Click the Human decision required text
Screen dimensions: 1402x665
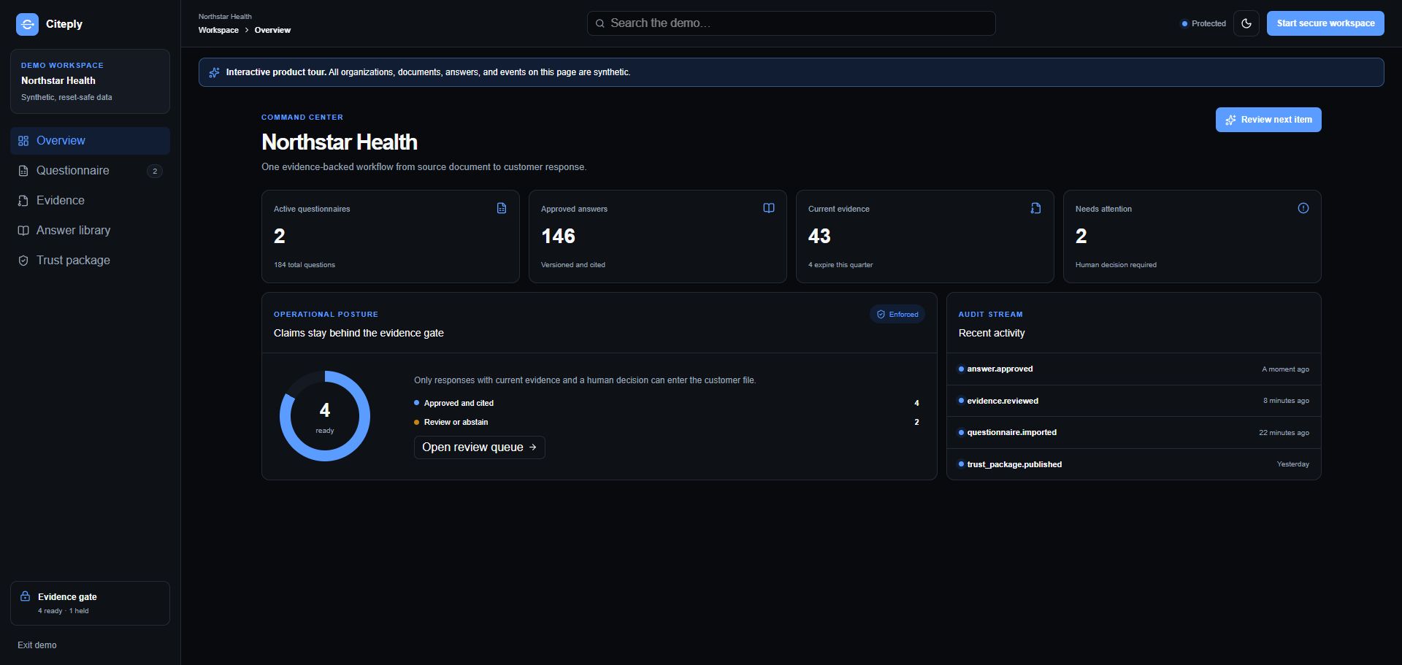[x=1116, y=265]
